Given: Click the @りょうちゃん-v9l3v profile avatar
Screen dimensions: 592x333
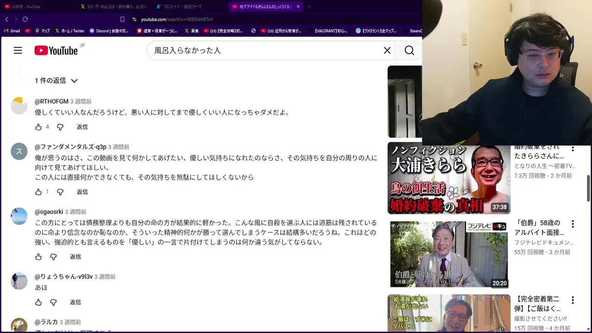Looking at the screenshot, I should (x=19, y=281).
